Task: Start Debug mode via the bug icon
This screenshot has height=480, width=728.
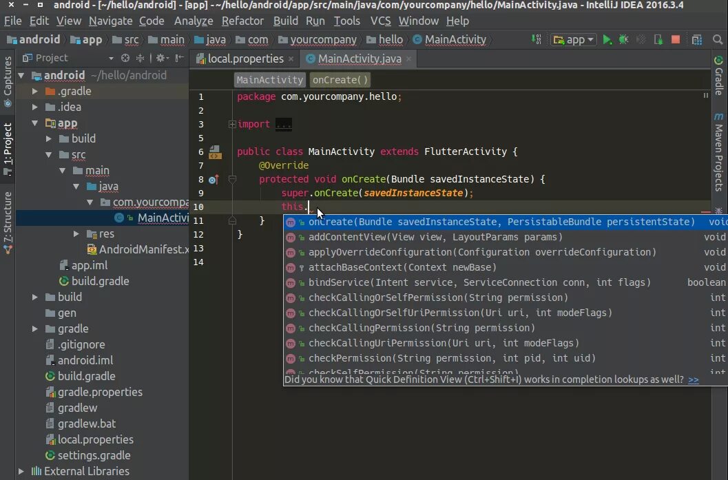Action: [x=624, y=39]
